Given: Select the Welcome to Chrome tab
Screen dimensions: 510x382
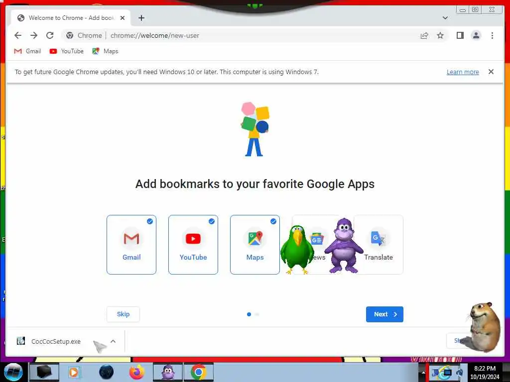Looking at the screenshot, I should 71,18.
